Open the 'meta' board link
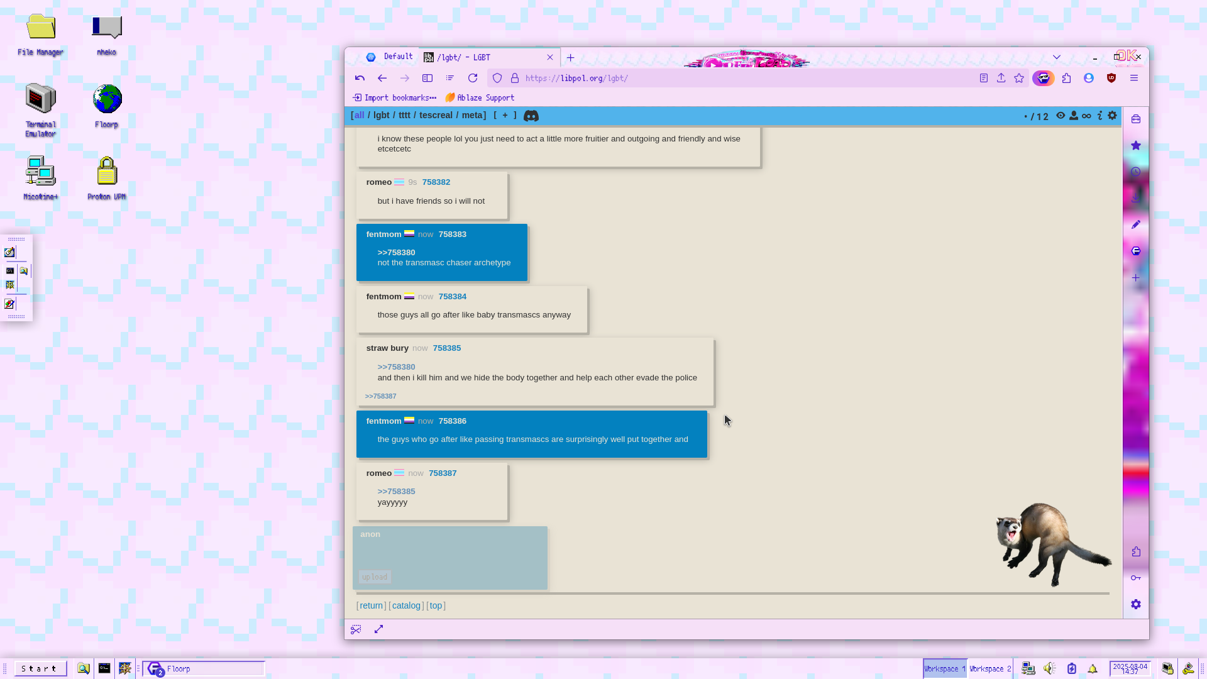Viewport: 1207px width, 679px height. point(472,115)
